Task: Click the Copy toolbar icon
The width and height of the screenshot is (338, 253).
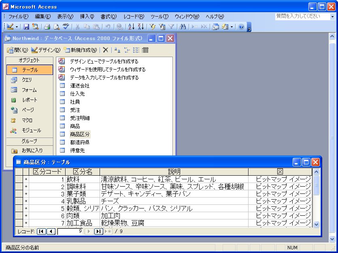Action: coord(87,27)
